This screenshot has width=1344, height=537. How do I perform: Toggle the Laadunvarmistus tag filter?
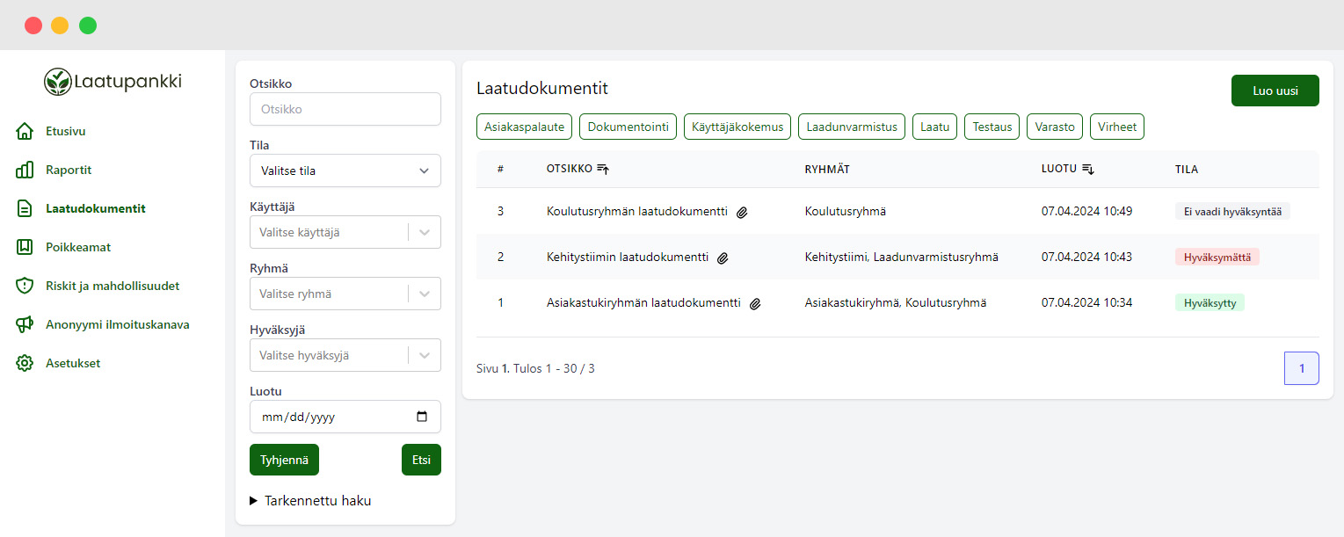click(852, 127)
